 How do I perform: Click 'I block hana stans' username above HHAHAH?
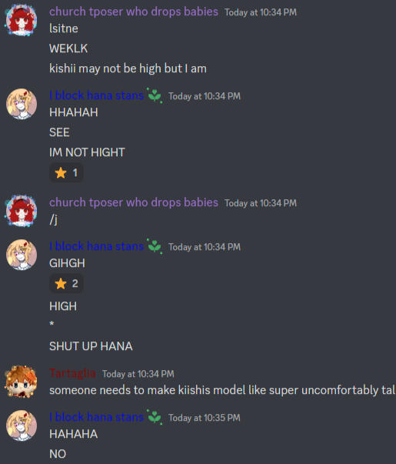point(96,95)
